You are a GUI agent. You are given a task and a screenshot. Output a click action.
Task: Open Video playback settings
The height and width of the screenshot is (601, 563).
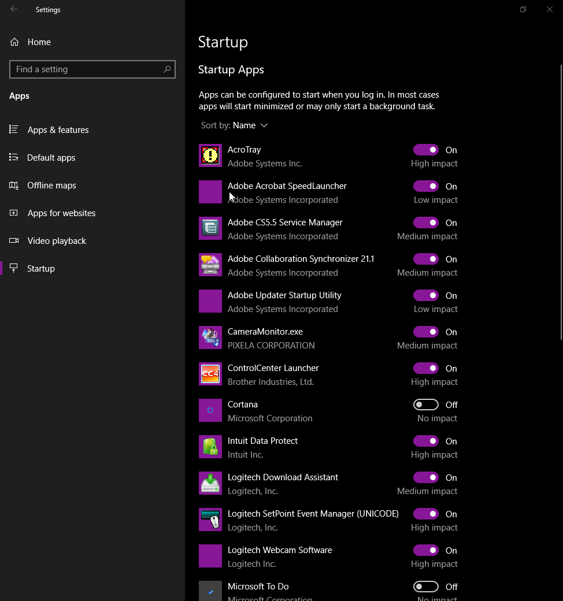[x=92, y=241]
